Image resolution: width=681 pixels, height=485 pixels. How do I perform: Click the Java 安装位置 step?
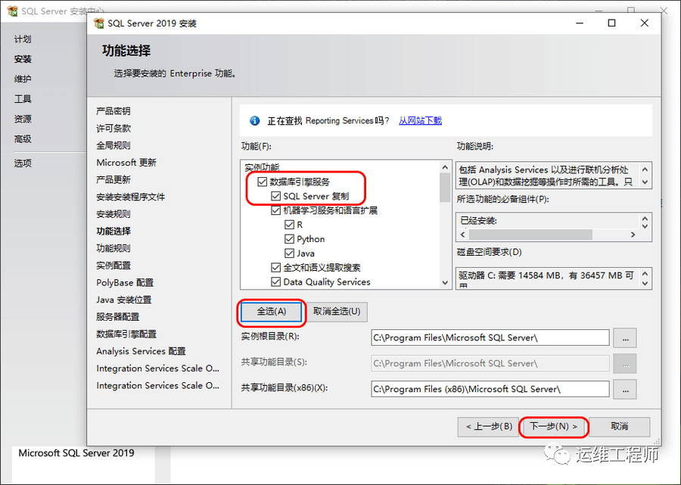(124, 300)
